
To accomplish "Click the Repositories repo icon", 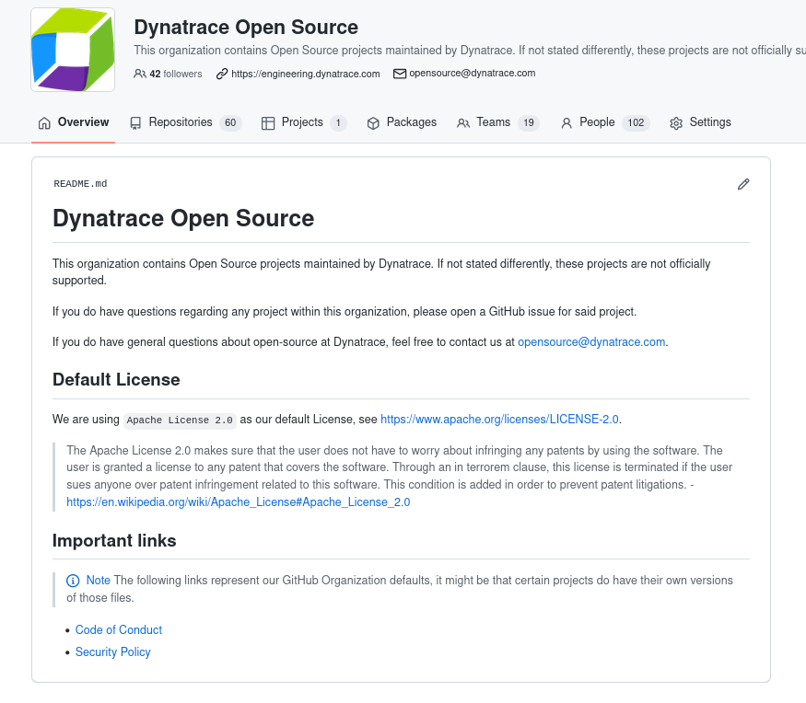I will tap(135, 122).
